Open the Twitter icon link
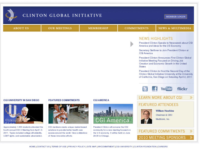This screenshot has height=151, width=202. coord(145,89)
